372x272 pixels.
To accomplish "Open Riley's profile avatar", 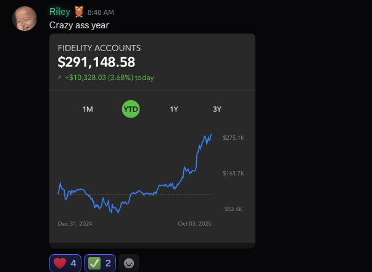I will pyautogui.click(x=25, y=18).
